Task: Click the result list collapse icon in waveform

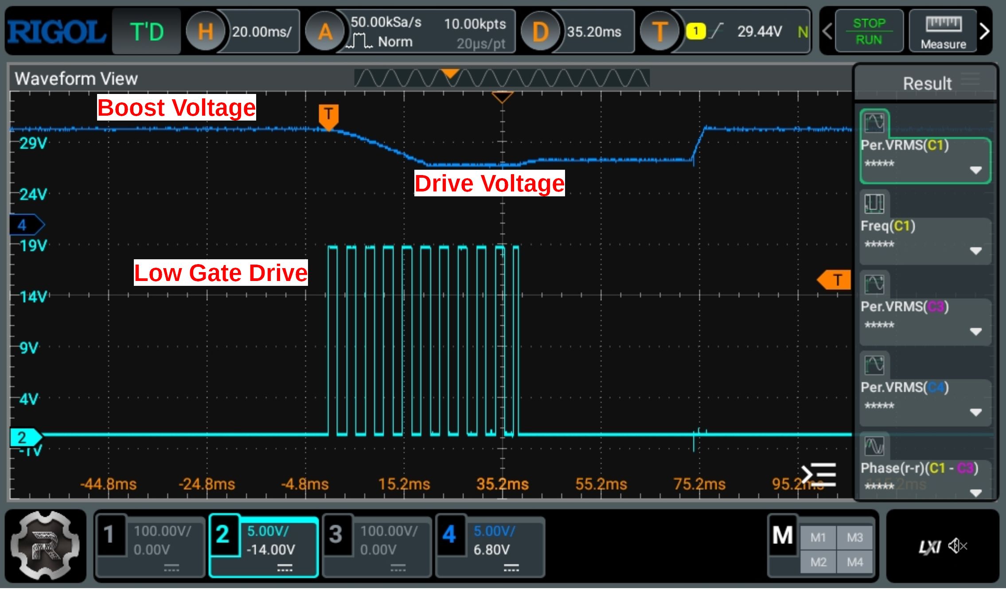Action: point(819,475)
